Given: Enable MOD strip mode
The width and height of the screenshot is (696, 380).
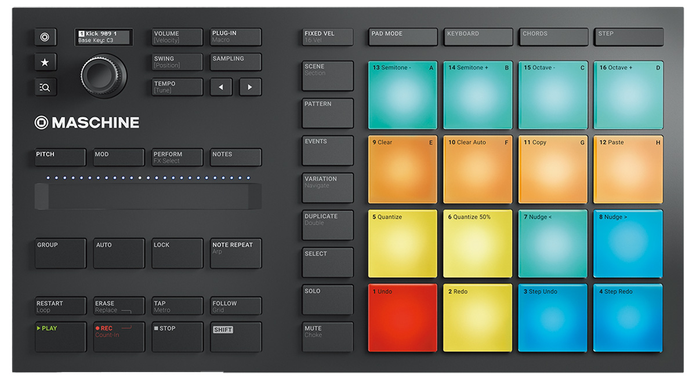Looking at the screenshot, I should tap(119, 158).
